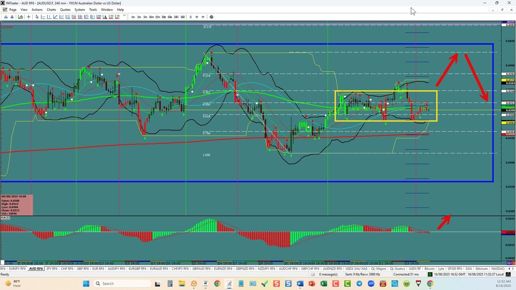Switch to the EUR RF6 tab
This screenshot has height=290, width=516.
click(98, 269)
